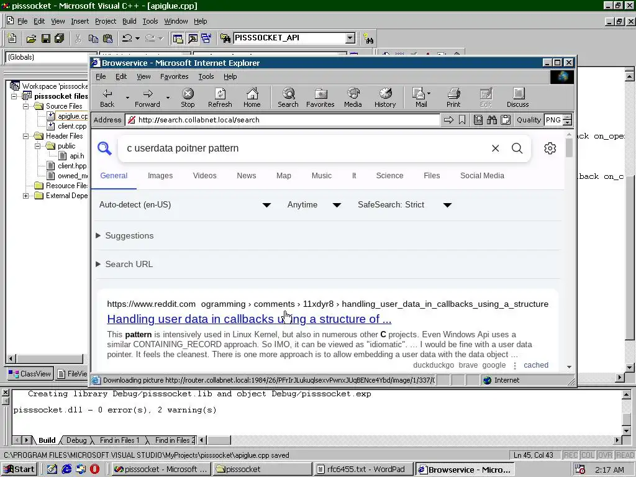The width and height of the screenshot is (636, 477).
Task: Clear the search query with the X icon
Action: tap(495, 148)
